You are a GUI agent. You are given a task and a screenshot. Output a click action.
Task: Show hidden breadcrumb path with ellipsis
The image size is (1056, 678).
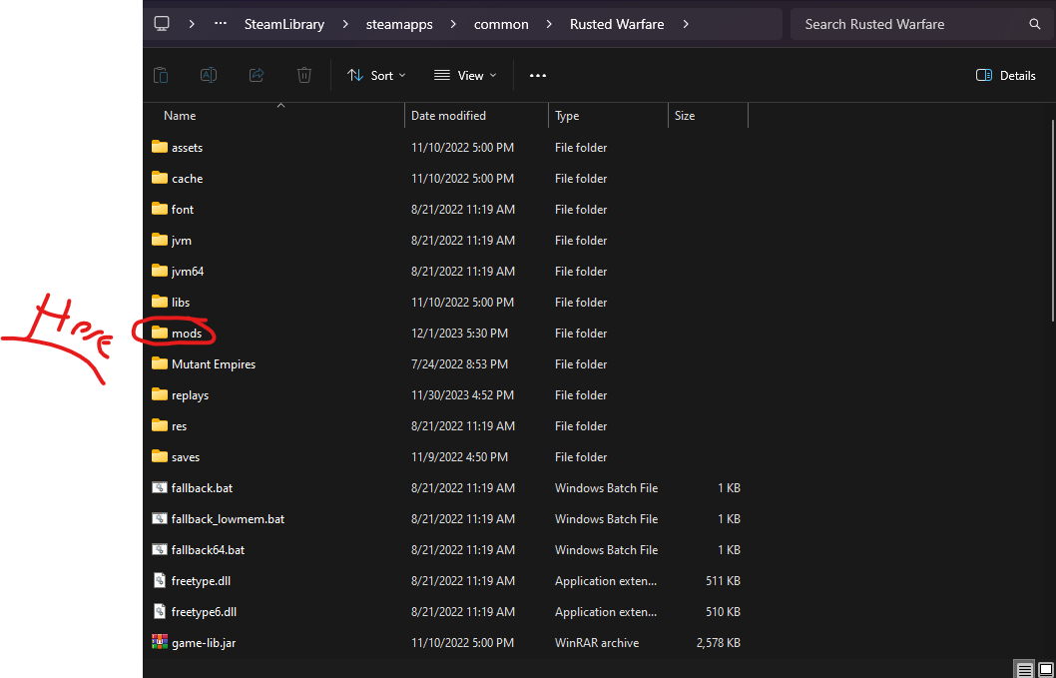[221, 24]
